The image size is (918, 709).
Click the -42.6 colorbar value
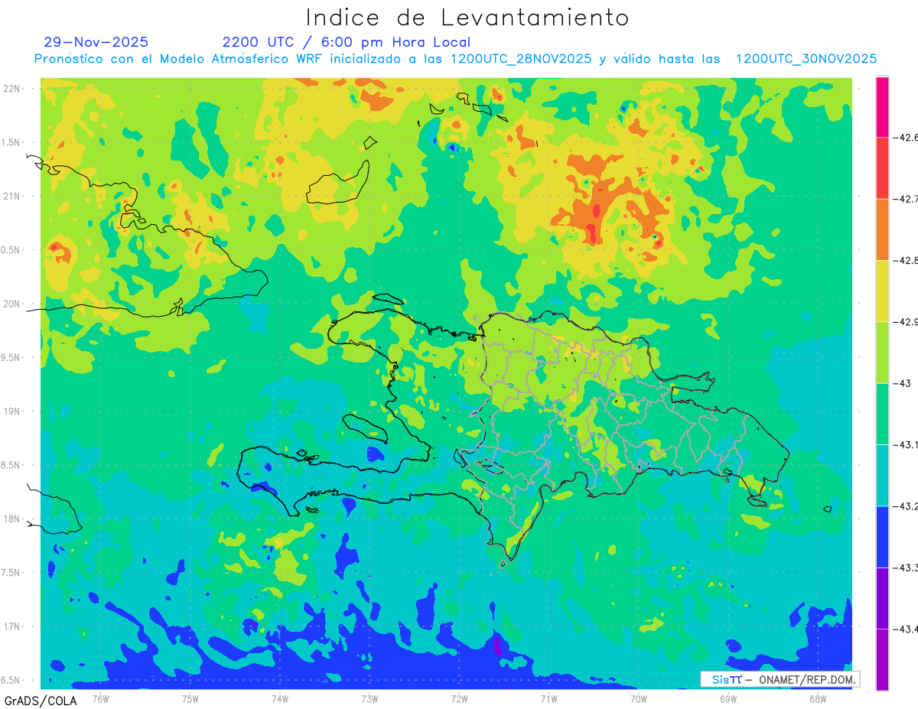(907, 138)
